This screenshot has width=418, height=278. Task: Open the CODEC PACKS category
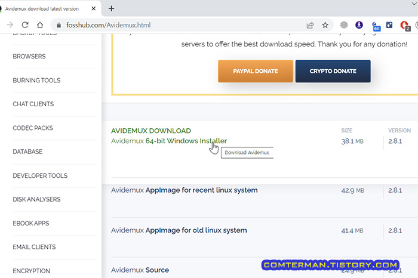click(x=33, y=128)
